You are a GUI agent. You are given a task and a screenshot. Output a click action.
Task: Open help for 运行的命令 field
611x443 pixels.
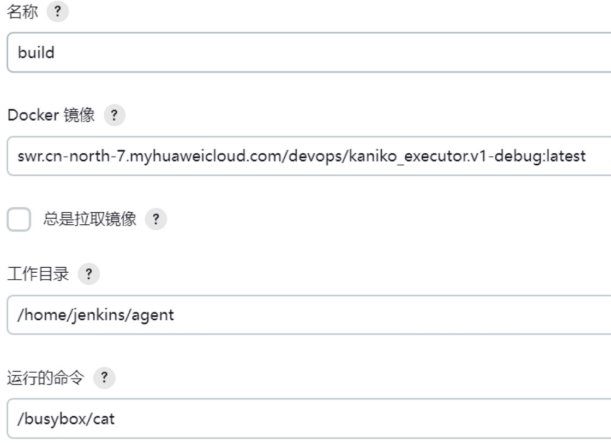point(104,378)
